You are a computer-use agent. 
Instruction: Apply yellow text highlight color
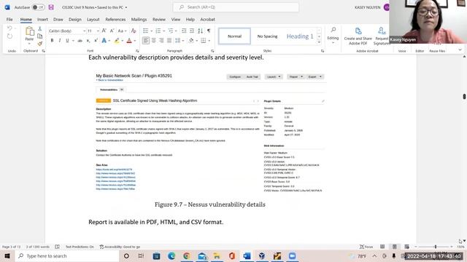117,41
